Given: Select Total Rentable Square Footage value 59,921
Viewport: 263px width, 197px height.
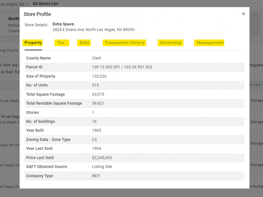Looking at the screenshot, I should tap(98, 103).
